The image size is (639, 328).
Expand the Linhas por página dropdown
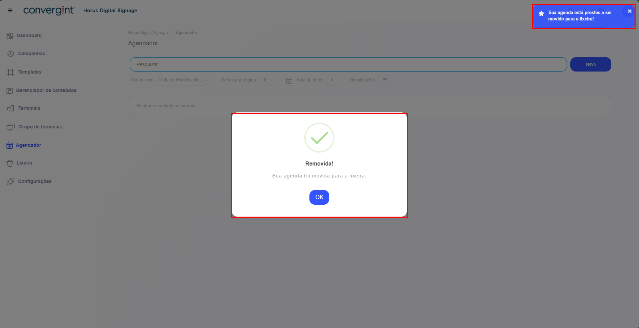click(x=266, y=80)
